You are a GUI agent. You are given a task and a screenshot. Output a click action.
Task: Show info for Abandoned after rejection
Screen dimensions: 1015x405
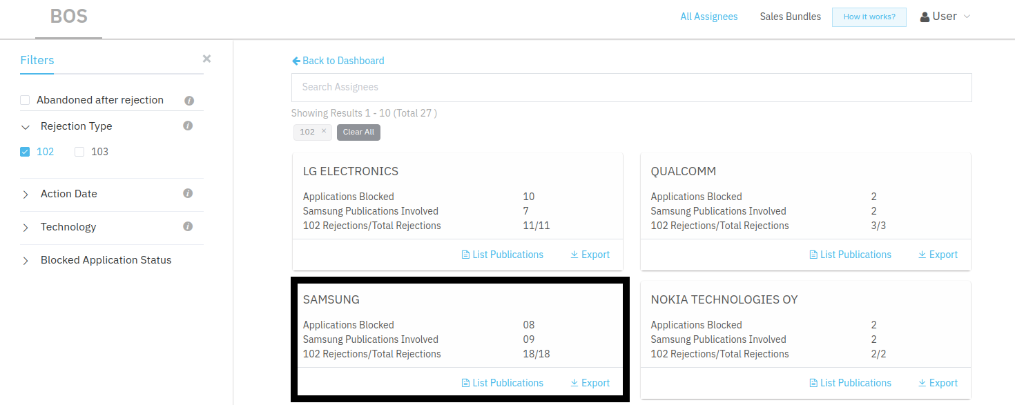(189, 101)
